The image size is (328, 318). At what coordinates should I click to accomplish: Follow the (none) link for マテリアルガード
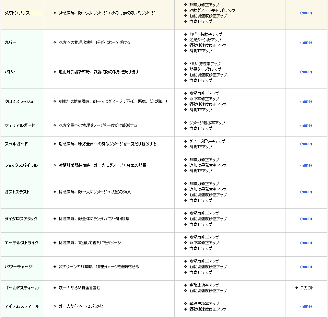tap(306, 125)
